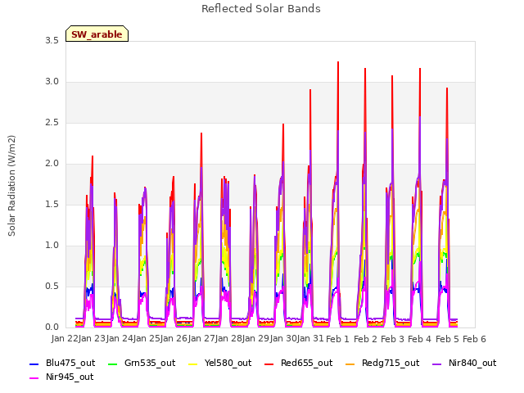Click the Jan 28 x-axis date label

[228, 339]
